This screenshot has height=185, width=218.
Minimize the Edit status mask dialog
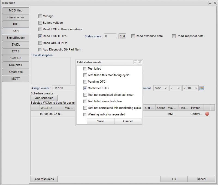(135, 62)
